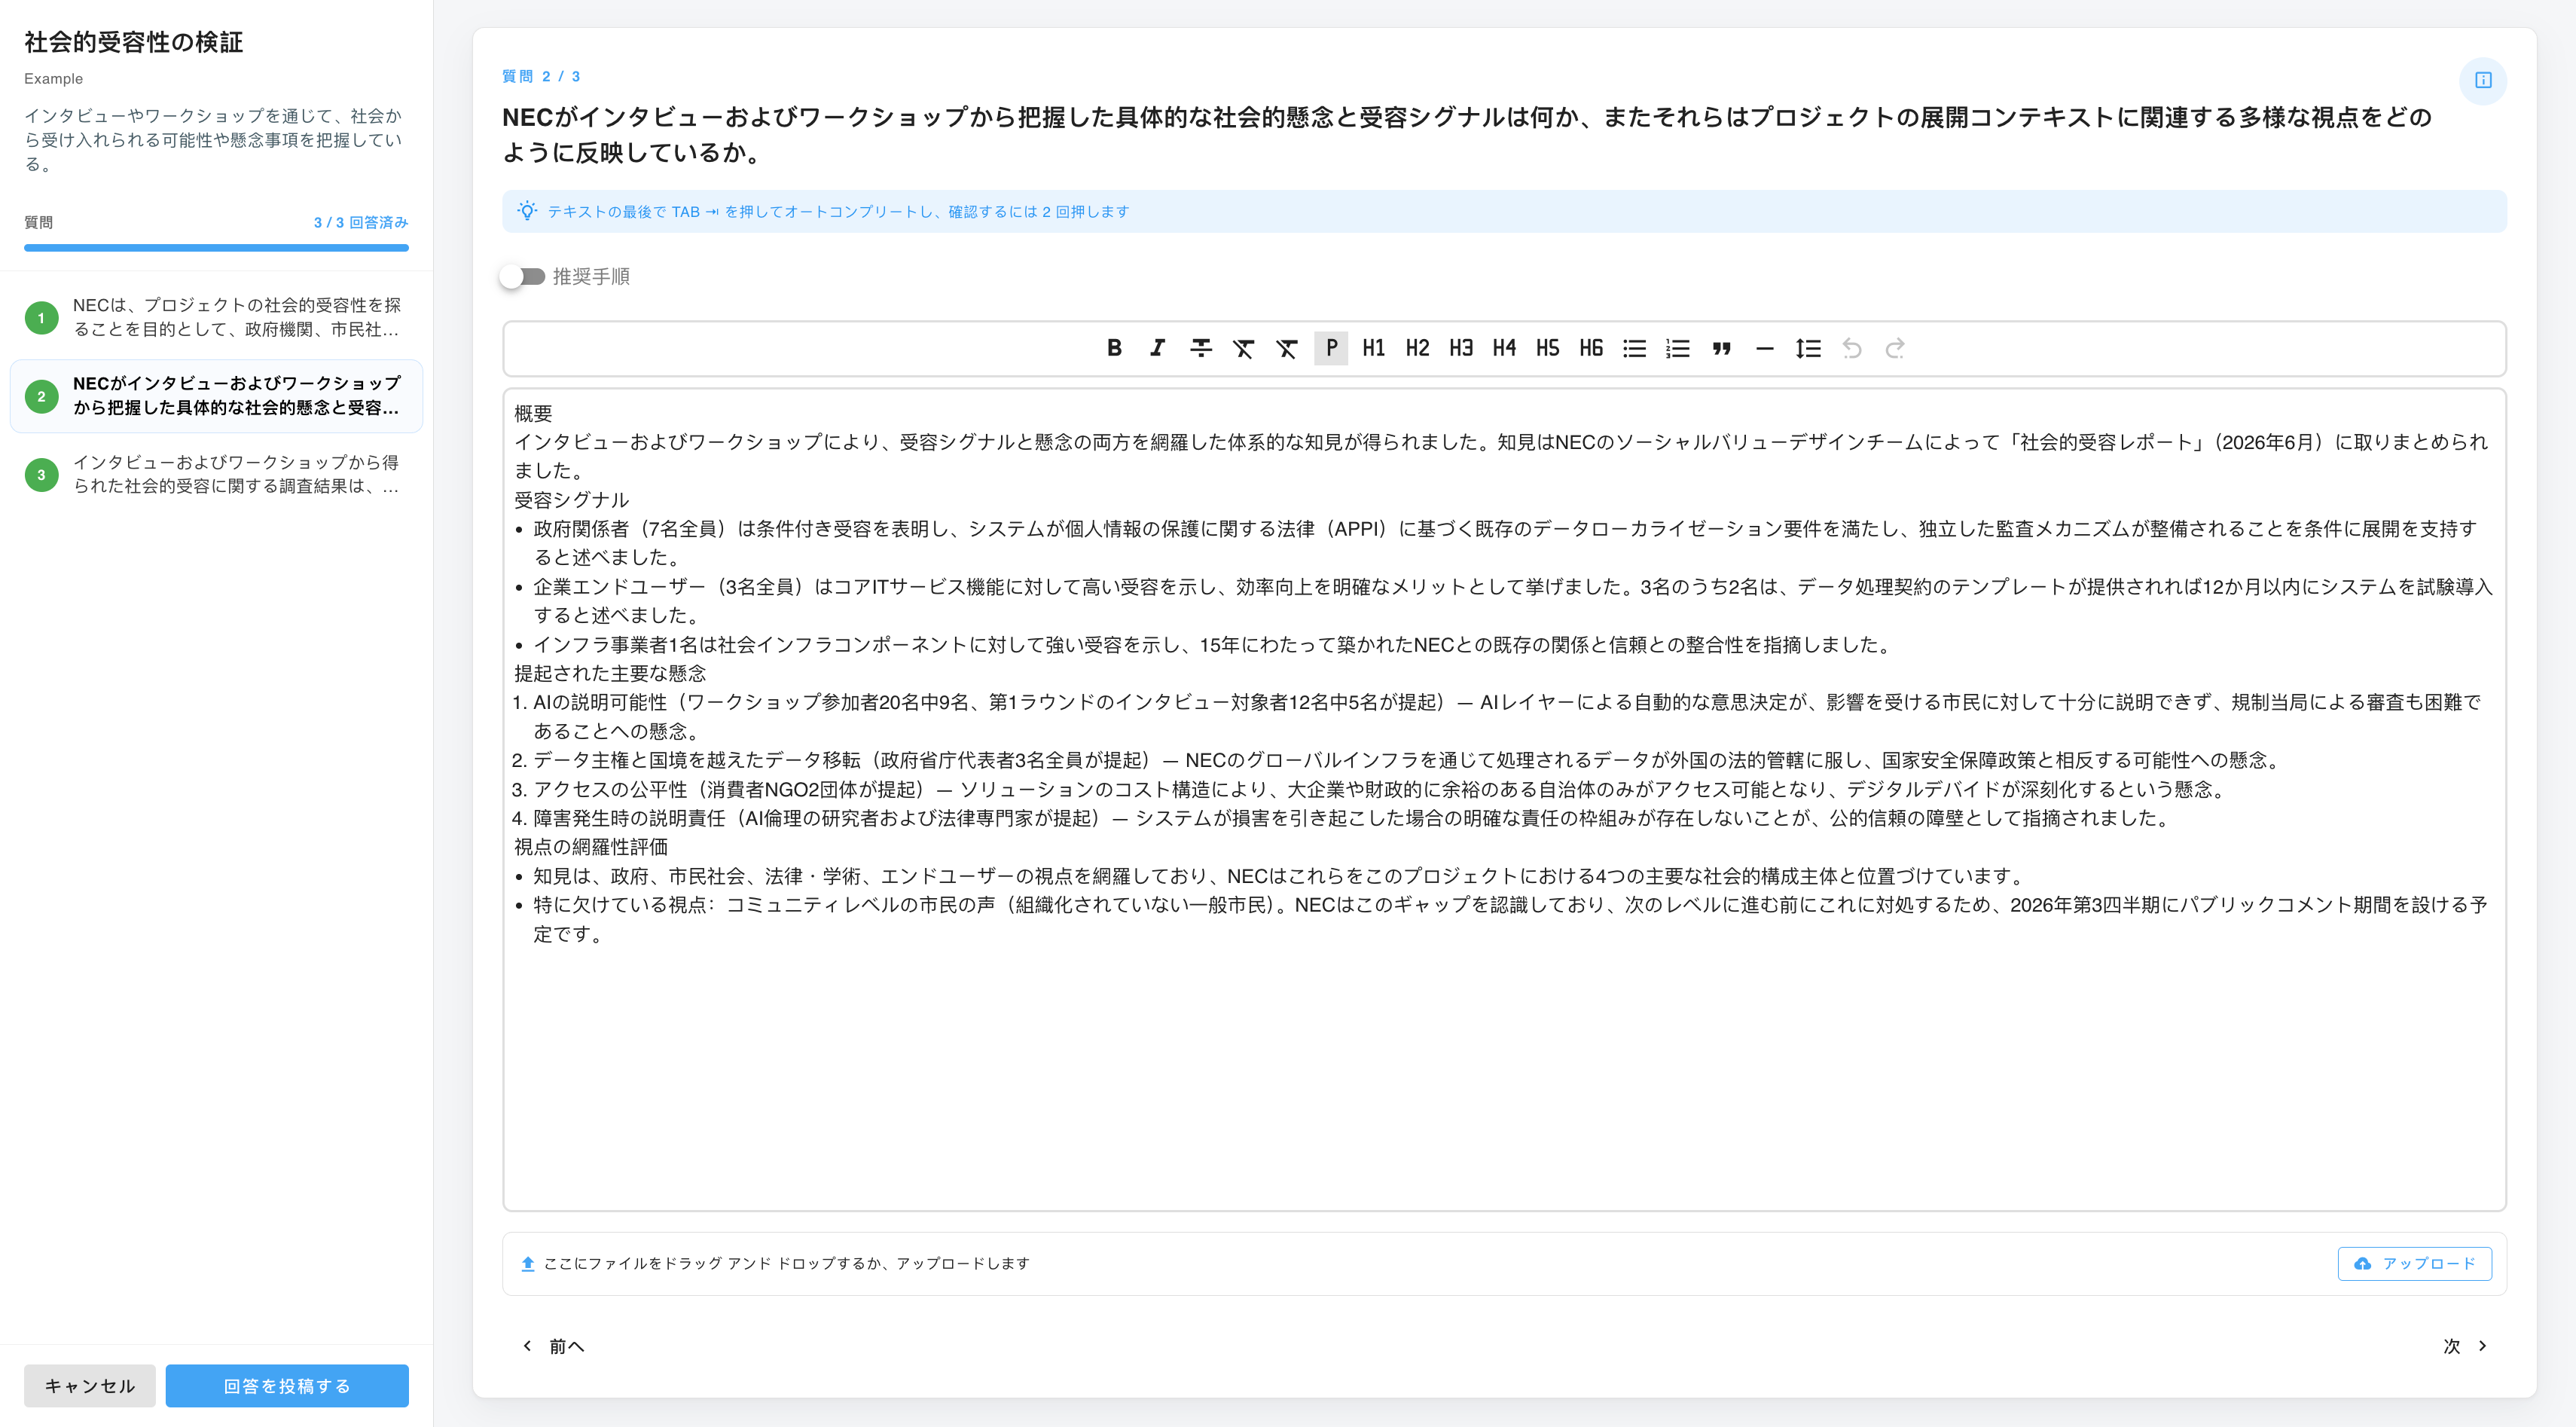Open question 1 in sidebar
Viewport: 2576px width, 1427px height.
(x=216, y=318)
